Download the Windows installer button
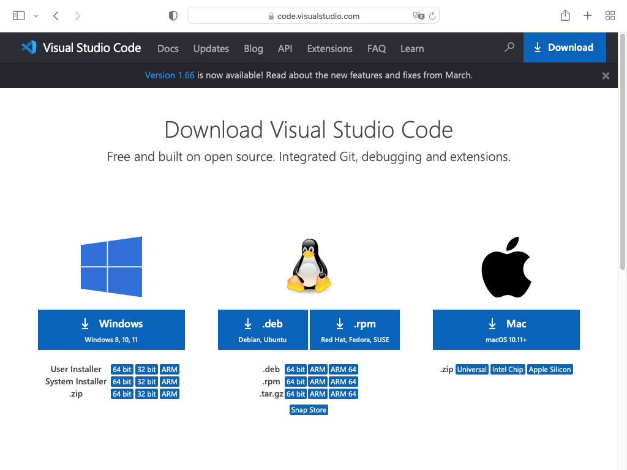The image size is (627, 470). (111, 330)
